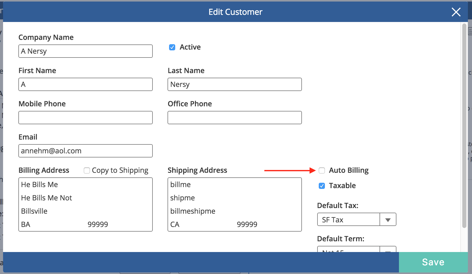Viewport: 472px width, 274px height.
Task: Uncheck the Active checkbox
Action: tap(172, 47)
